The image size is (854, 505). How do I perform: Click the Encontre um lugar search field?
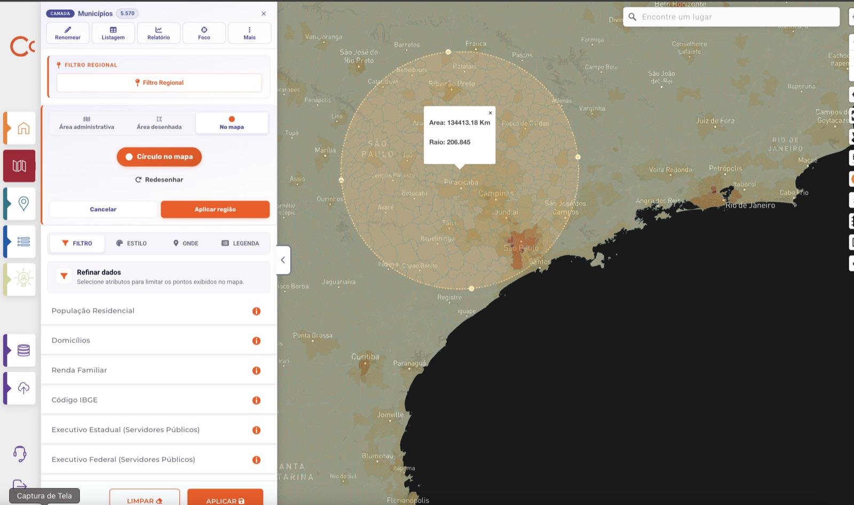click(x=731, y=17)
